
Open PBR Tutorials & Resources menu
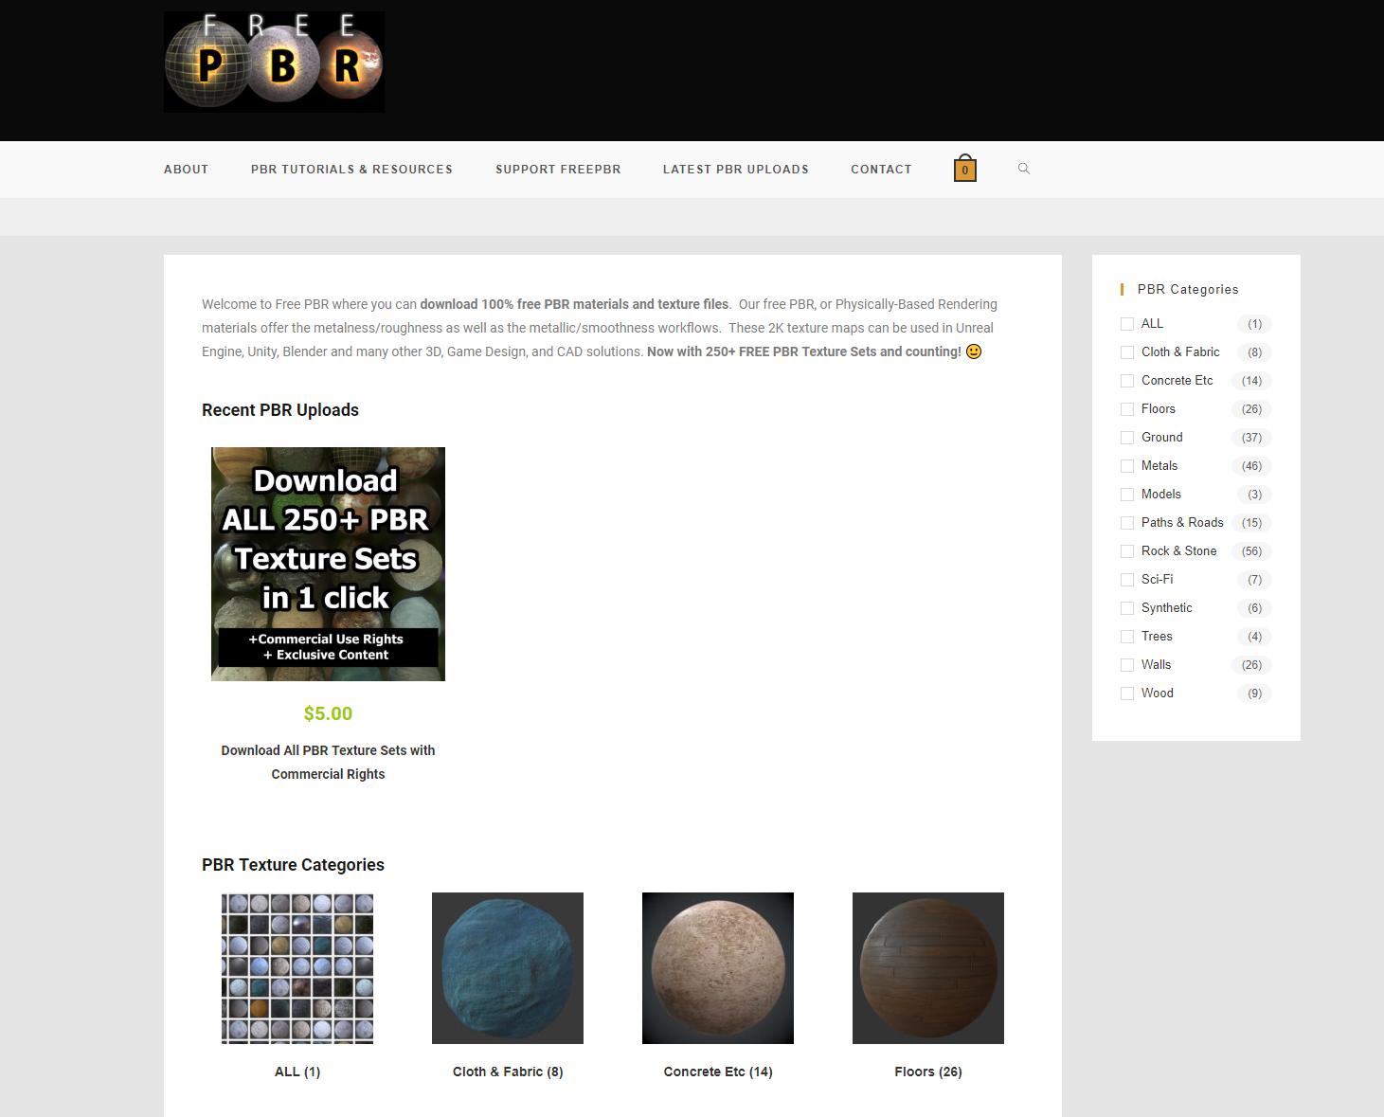coord(351,170)
